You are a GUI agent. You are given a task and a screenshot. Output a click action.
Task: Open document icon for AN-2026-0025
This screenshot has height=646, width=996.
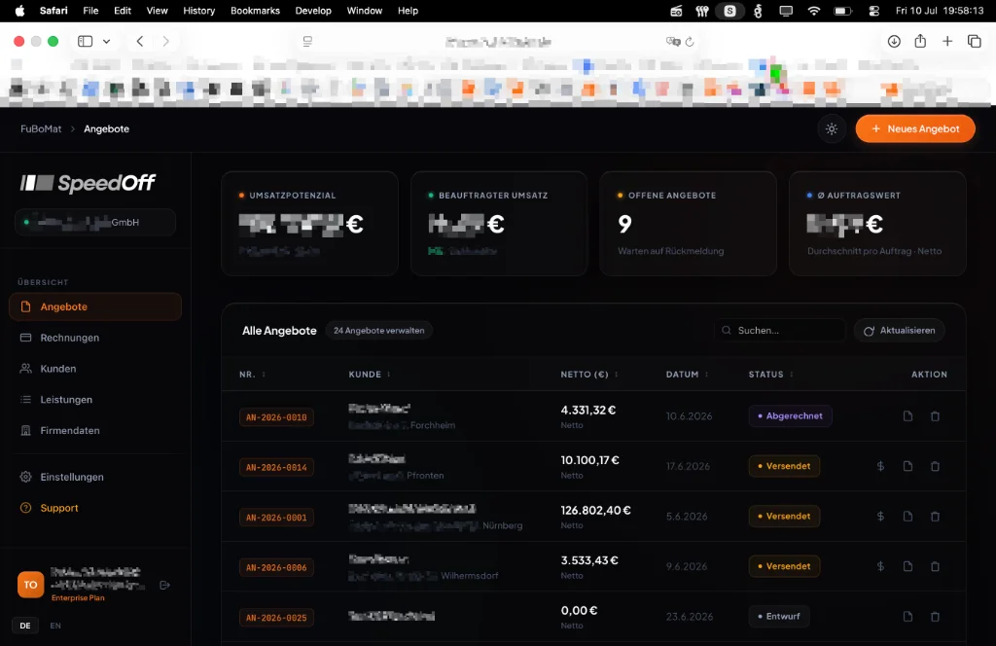coord(907,617)
